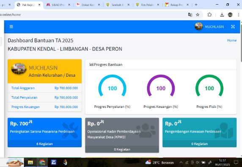Open File Explorer from the taskbar

pos(30,162)
